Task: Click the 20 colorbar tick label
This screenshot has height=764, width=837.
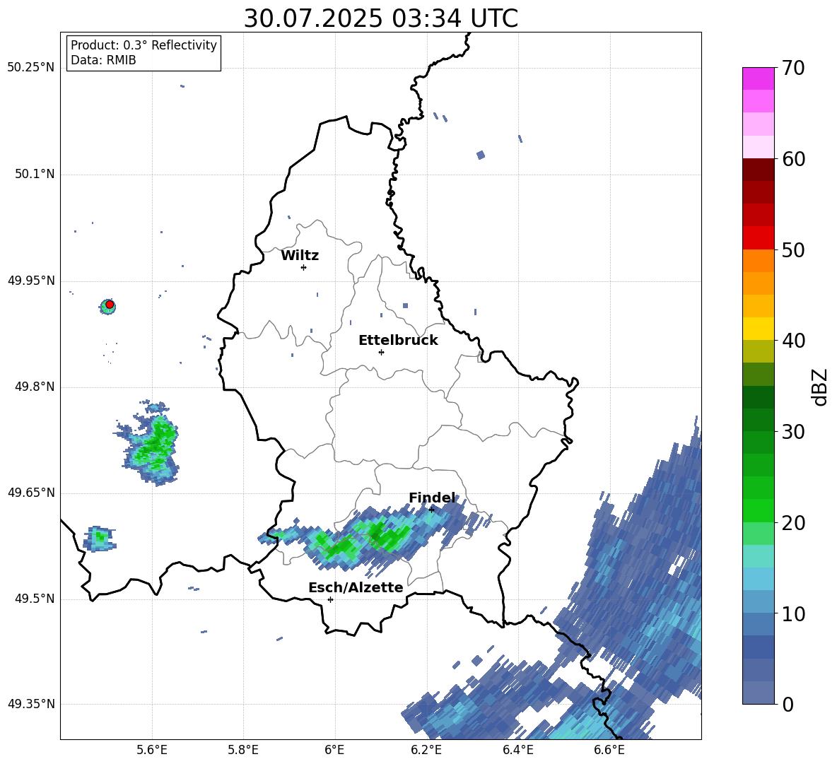Action: pyautogui.click(x=793, y=523)
